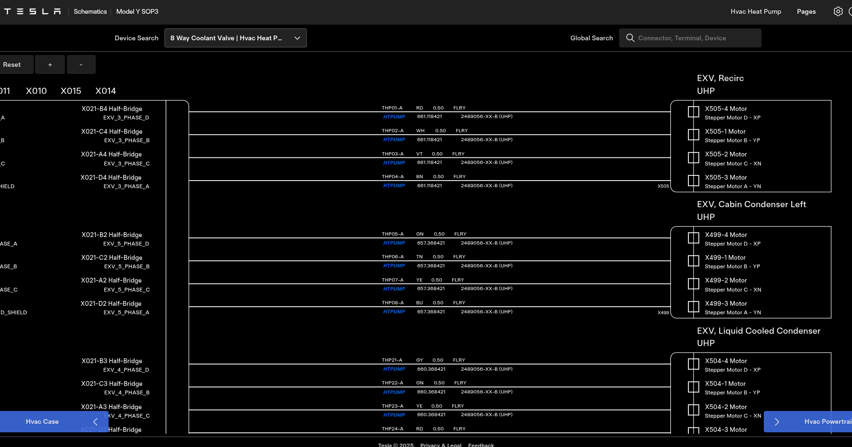Click EXV, Liquid Cooled Condenser title

(759, 331)
